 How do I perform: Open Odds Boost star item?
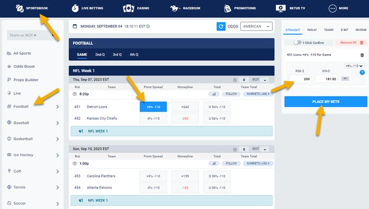24,66
